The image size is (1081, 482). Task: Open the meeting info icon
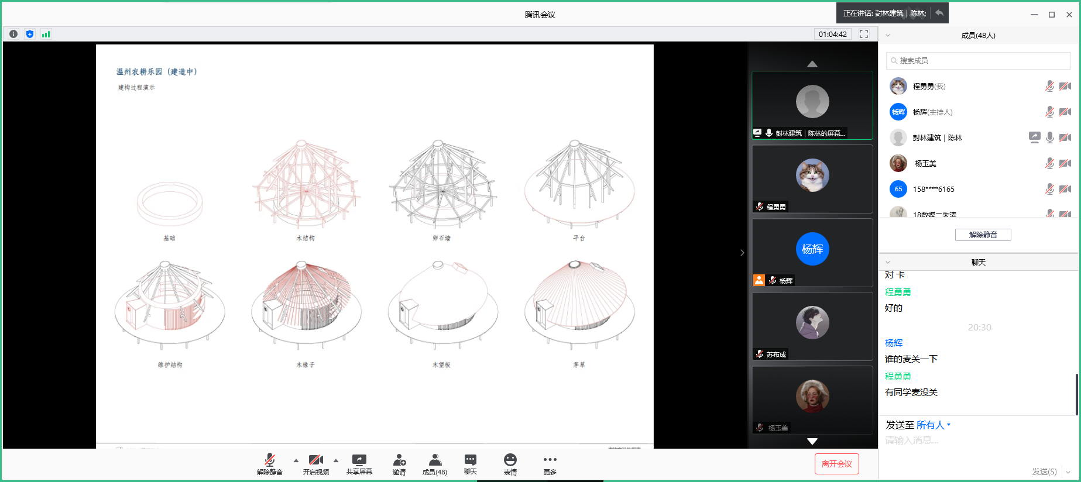point(13,34)
